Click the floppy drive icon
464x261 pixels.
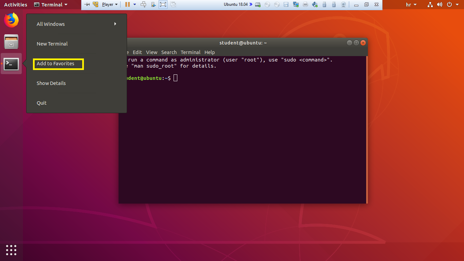click(x=286, y=4)
